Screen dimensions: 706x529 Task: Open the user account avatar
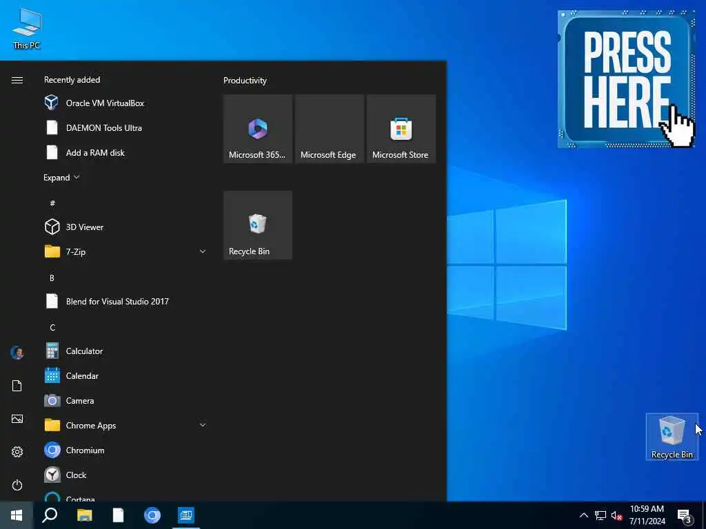pos(17,353)
